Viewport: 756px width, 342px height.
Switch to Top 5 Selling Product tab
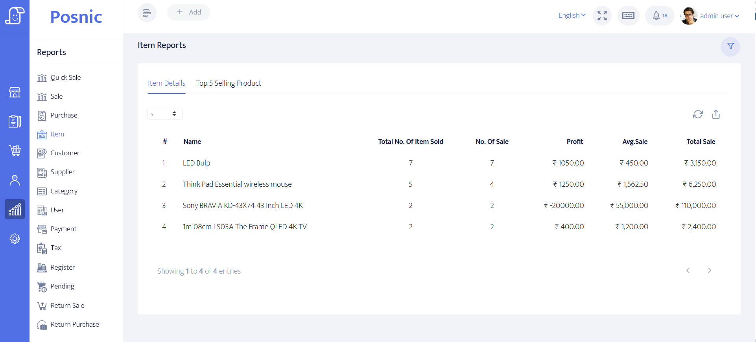[x=229, y=83]
